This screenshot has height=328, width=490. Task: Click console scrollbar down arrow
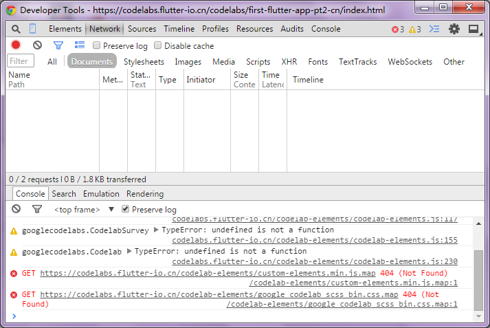(x=478, y=316)
